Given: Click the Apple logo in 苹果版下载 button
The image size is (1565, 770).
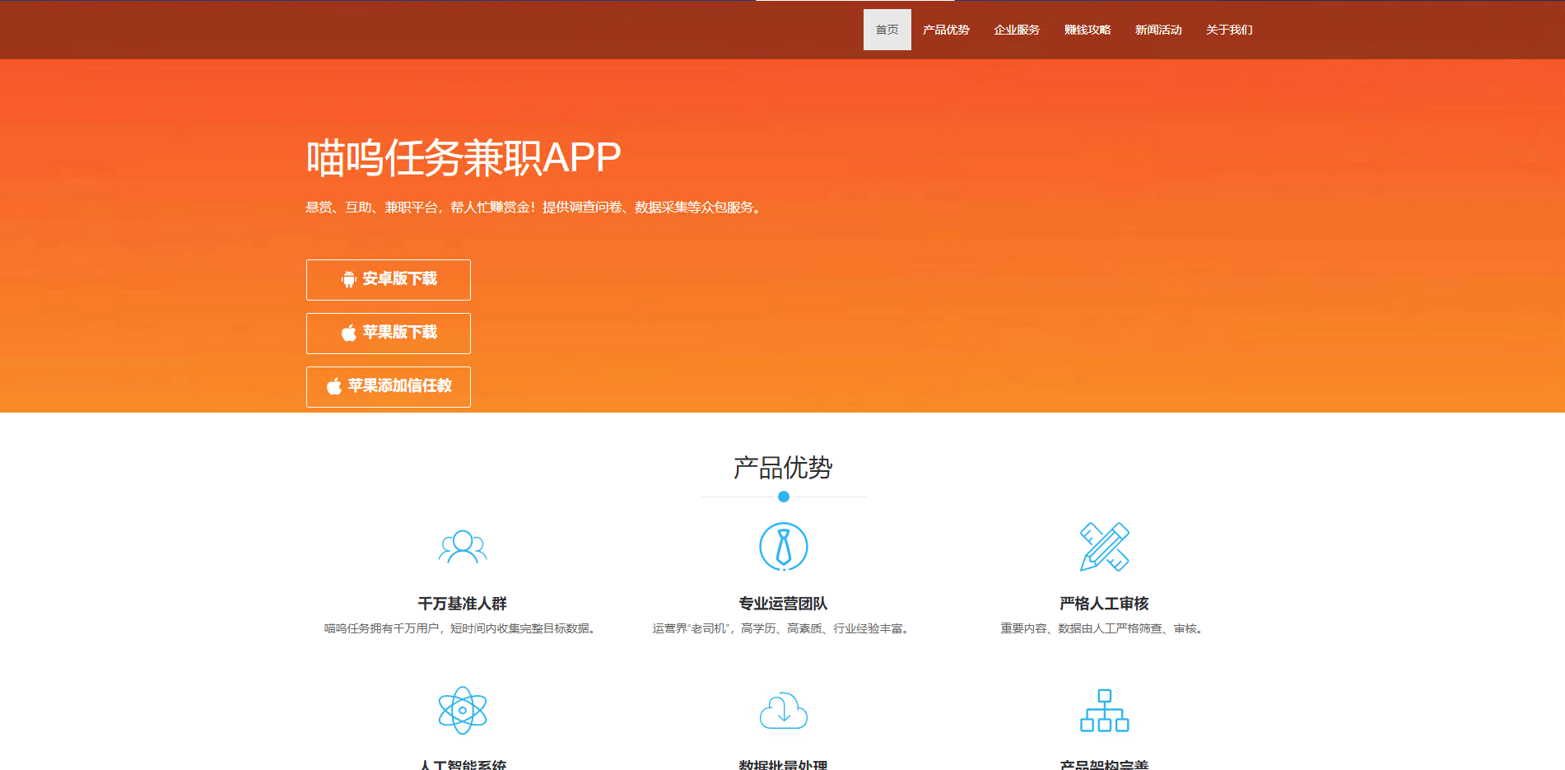Looking at the screenshot, I should pyautogui.click(x=349, y=333).
